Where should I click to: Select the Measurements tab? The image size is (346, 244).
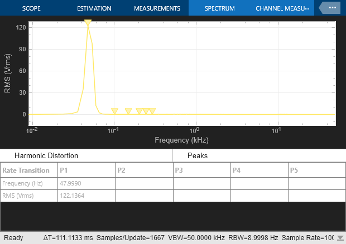pyautogui.click(x=157, y=9)
